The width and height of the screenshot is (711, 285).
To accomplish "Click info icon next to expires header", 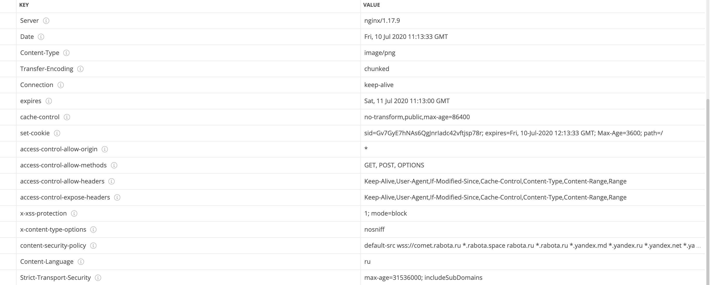I will coord(48,101).
